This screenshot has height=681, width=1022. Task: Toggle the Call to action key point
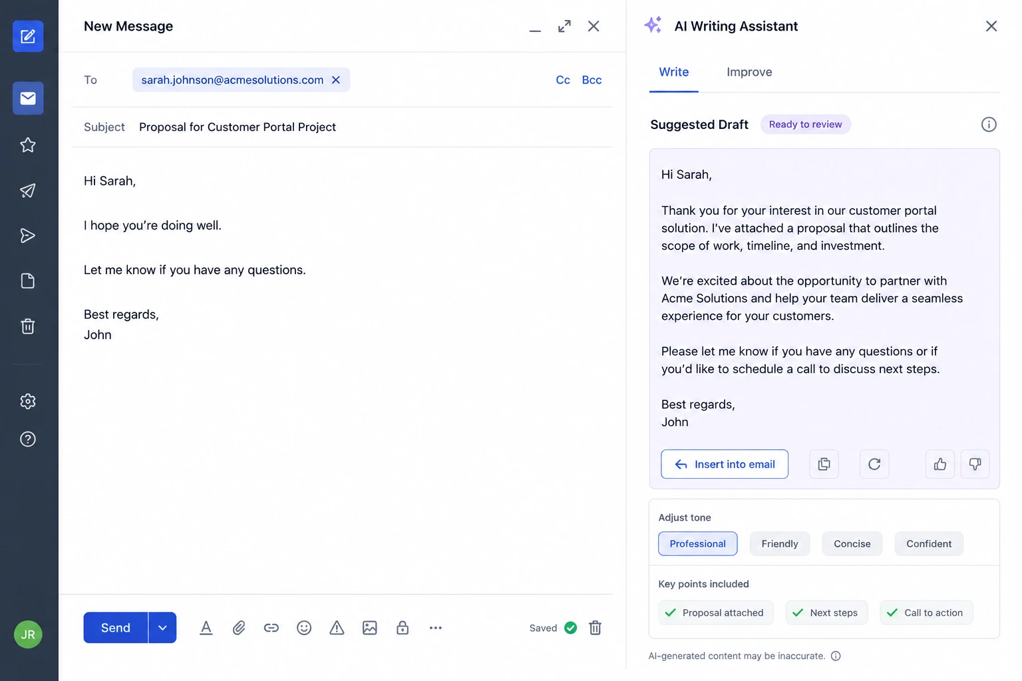[x=926, y=613]
